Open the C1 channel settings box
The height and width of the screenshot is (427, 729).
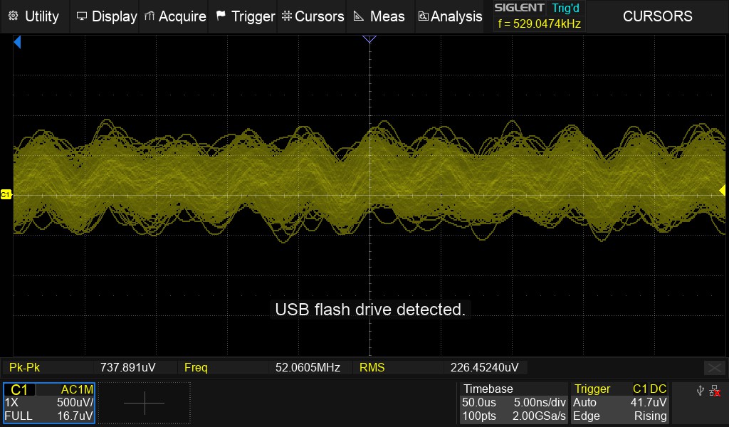click(50, 403)
